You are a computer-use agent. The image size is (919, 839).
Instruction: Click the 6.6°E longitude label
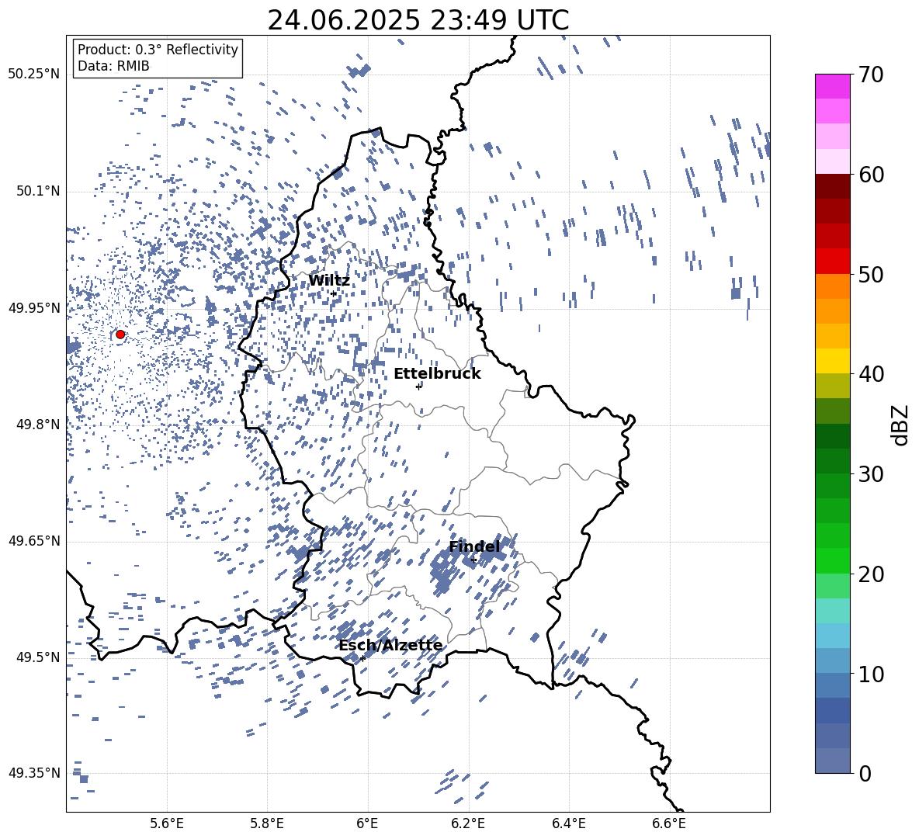669,823
